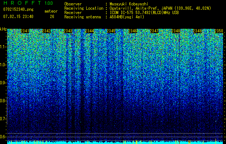This screenshot has height=144, width=226.
Task: Click the kHz axis unit label
Action: pos(3,29)
